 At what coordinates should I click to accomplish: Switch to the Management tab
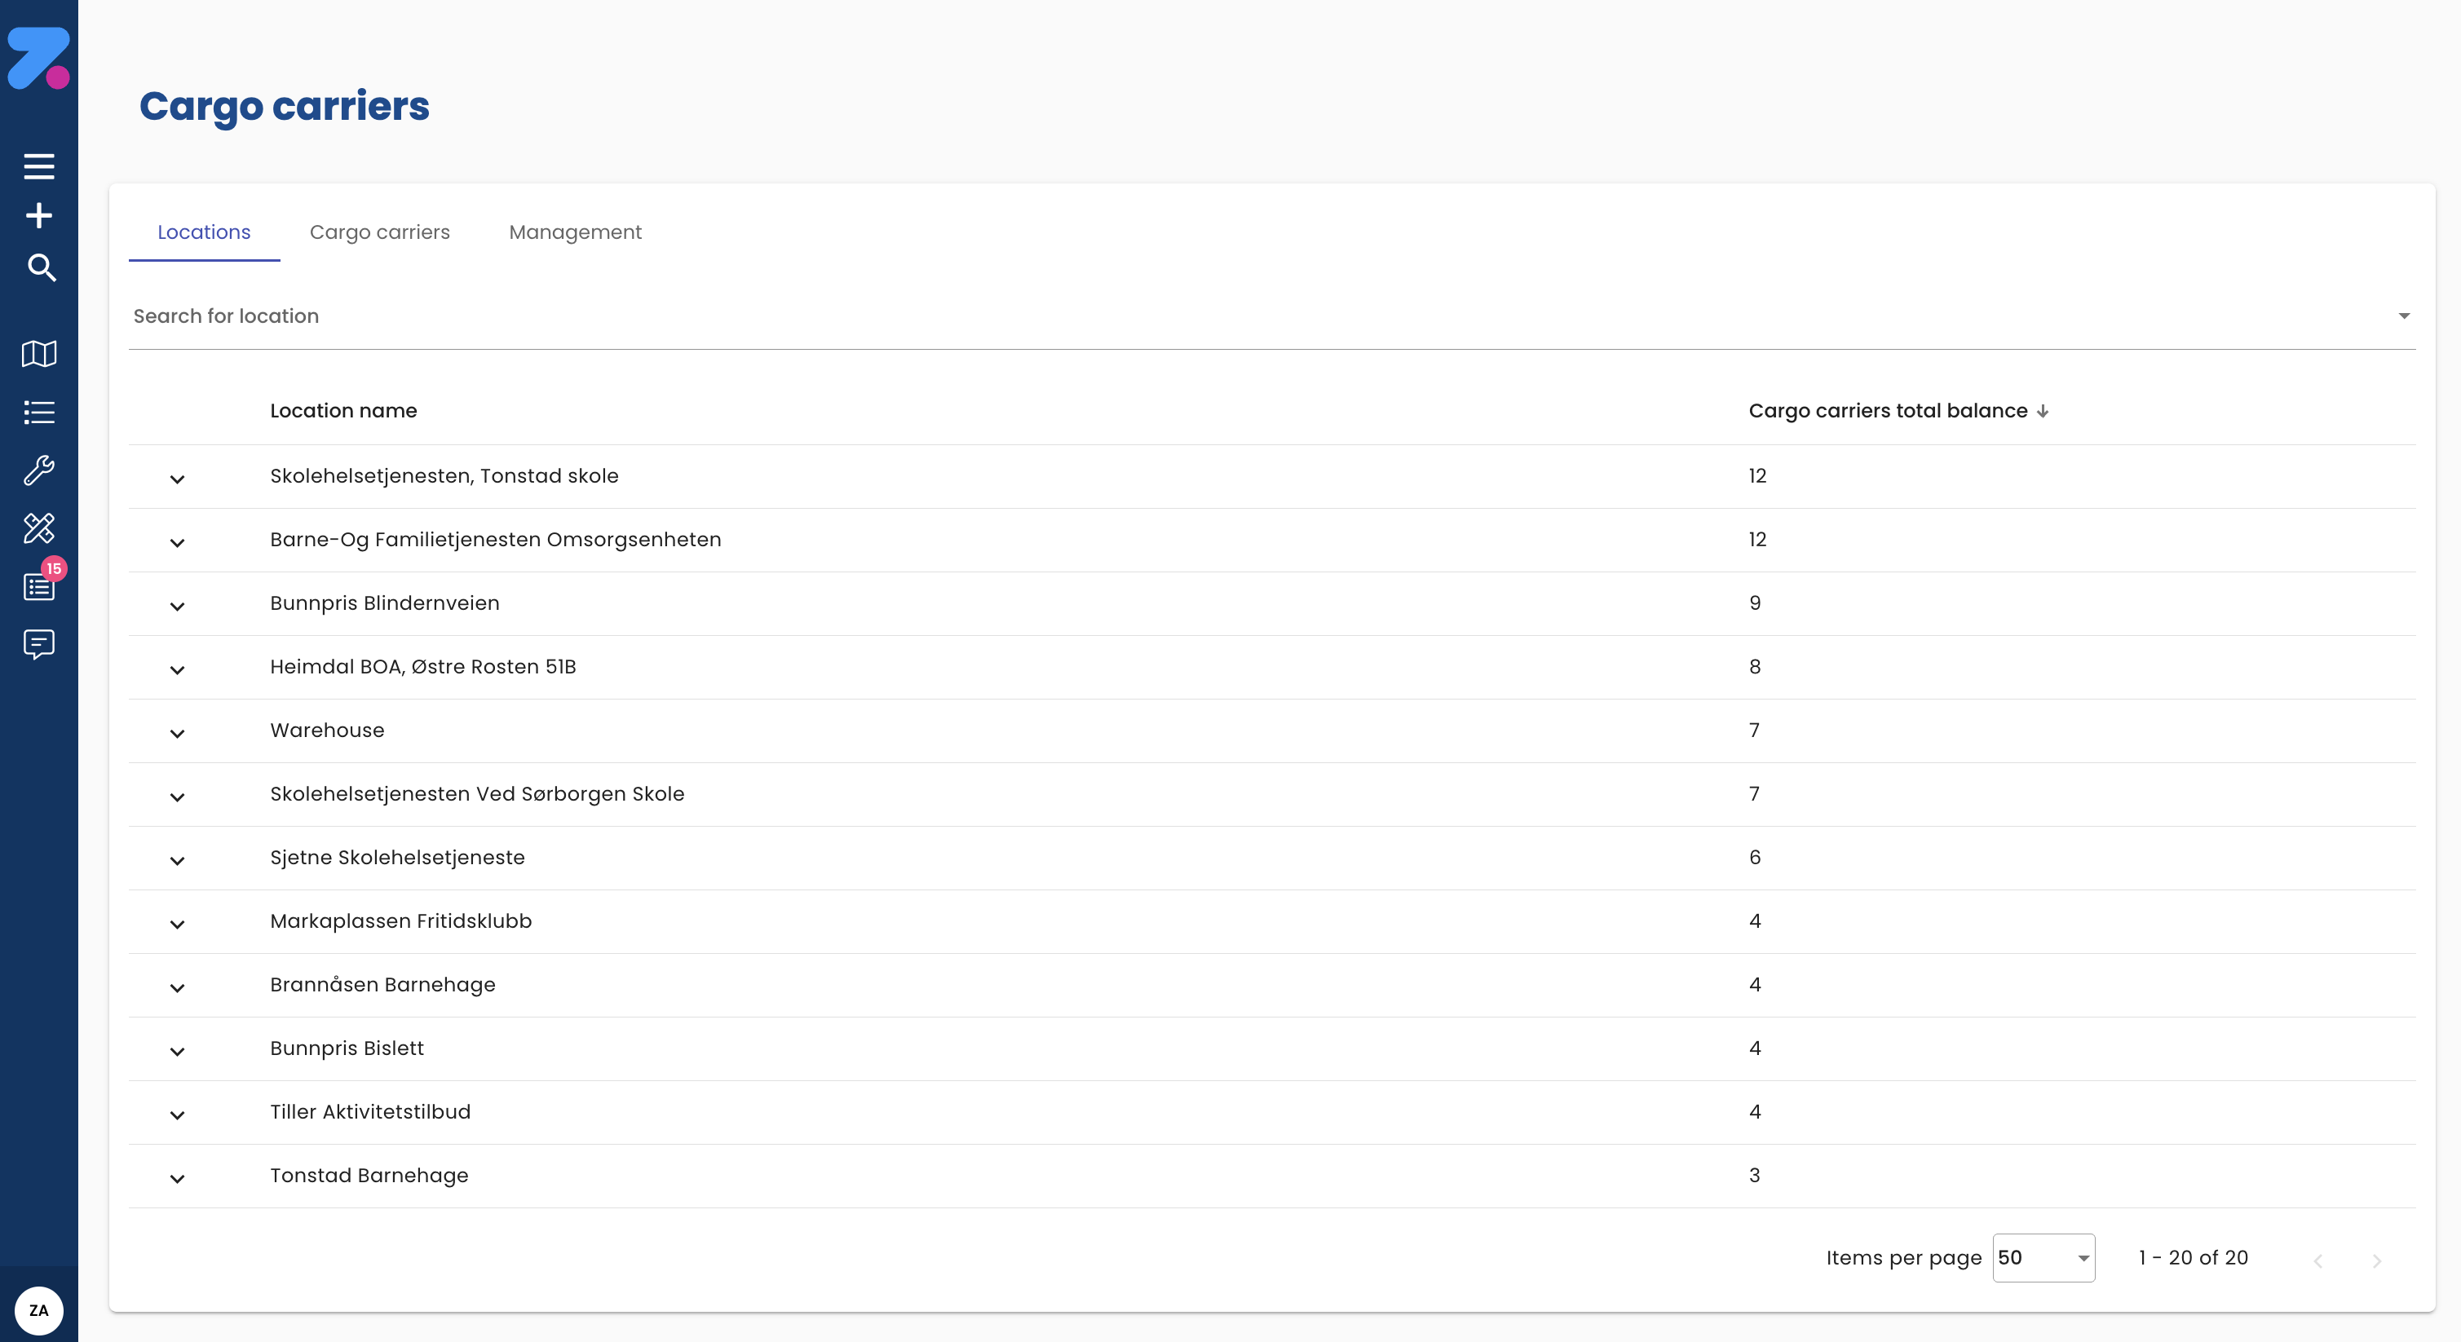tap(575, 232)
